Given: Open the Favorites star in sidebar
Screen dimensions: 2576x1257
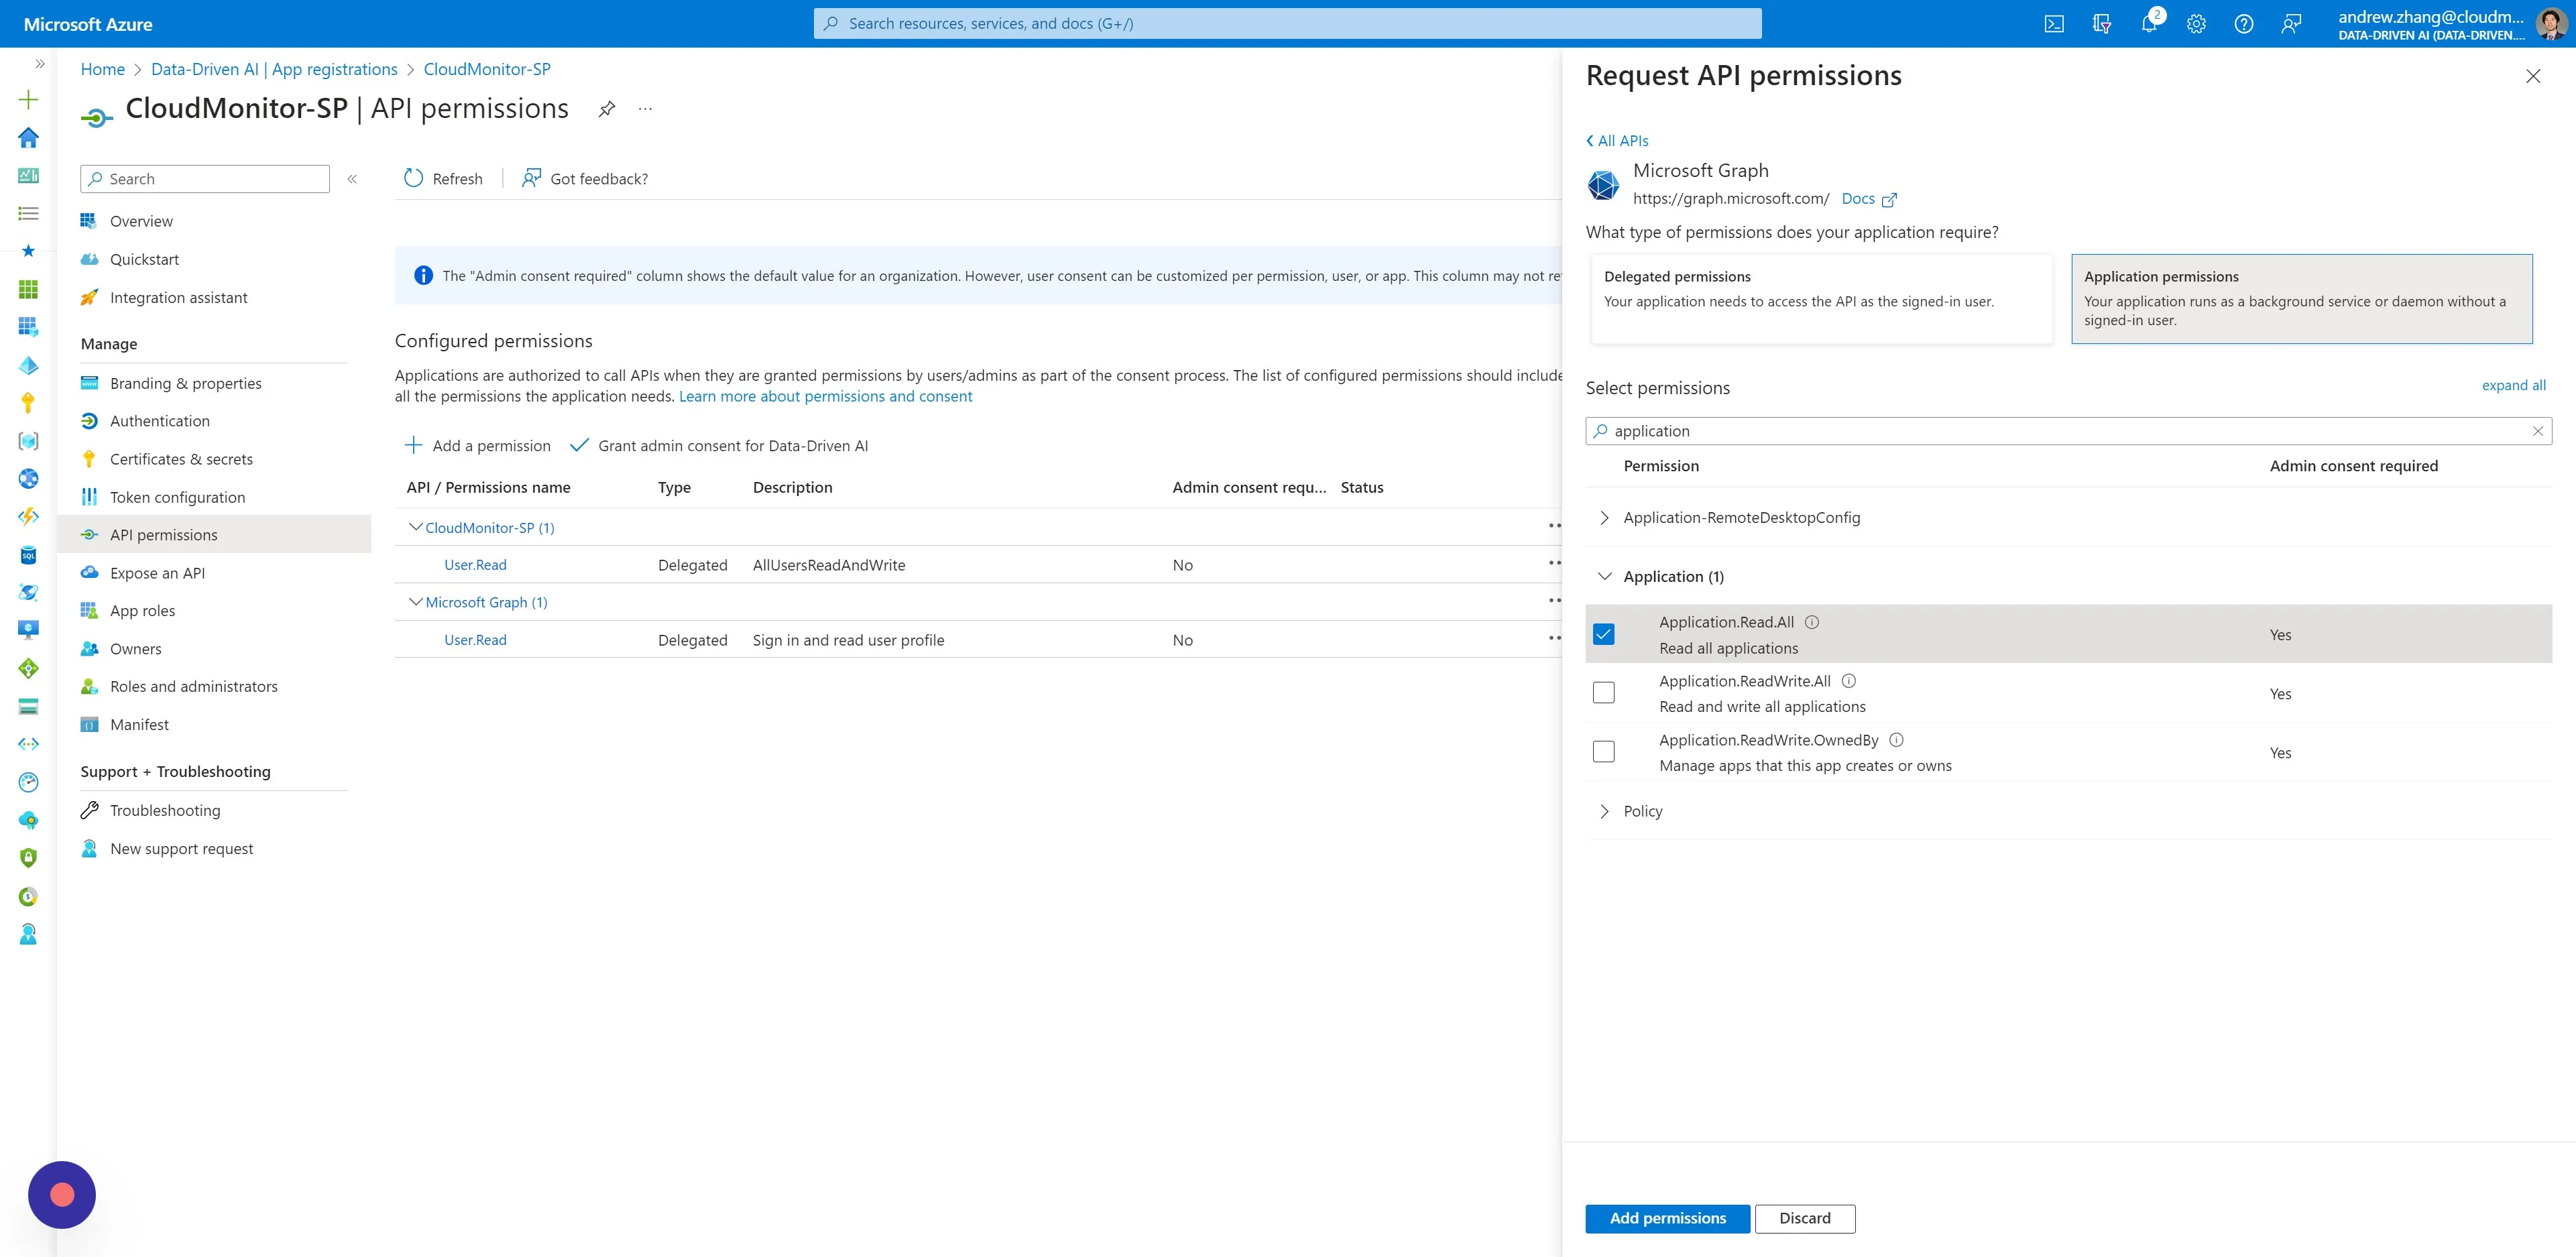Looking at the screenshot, I should tap(29, 251).
